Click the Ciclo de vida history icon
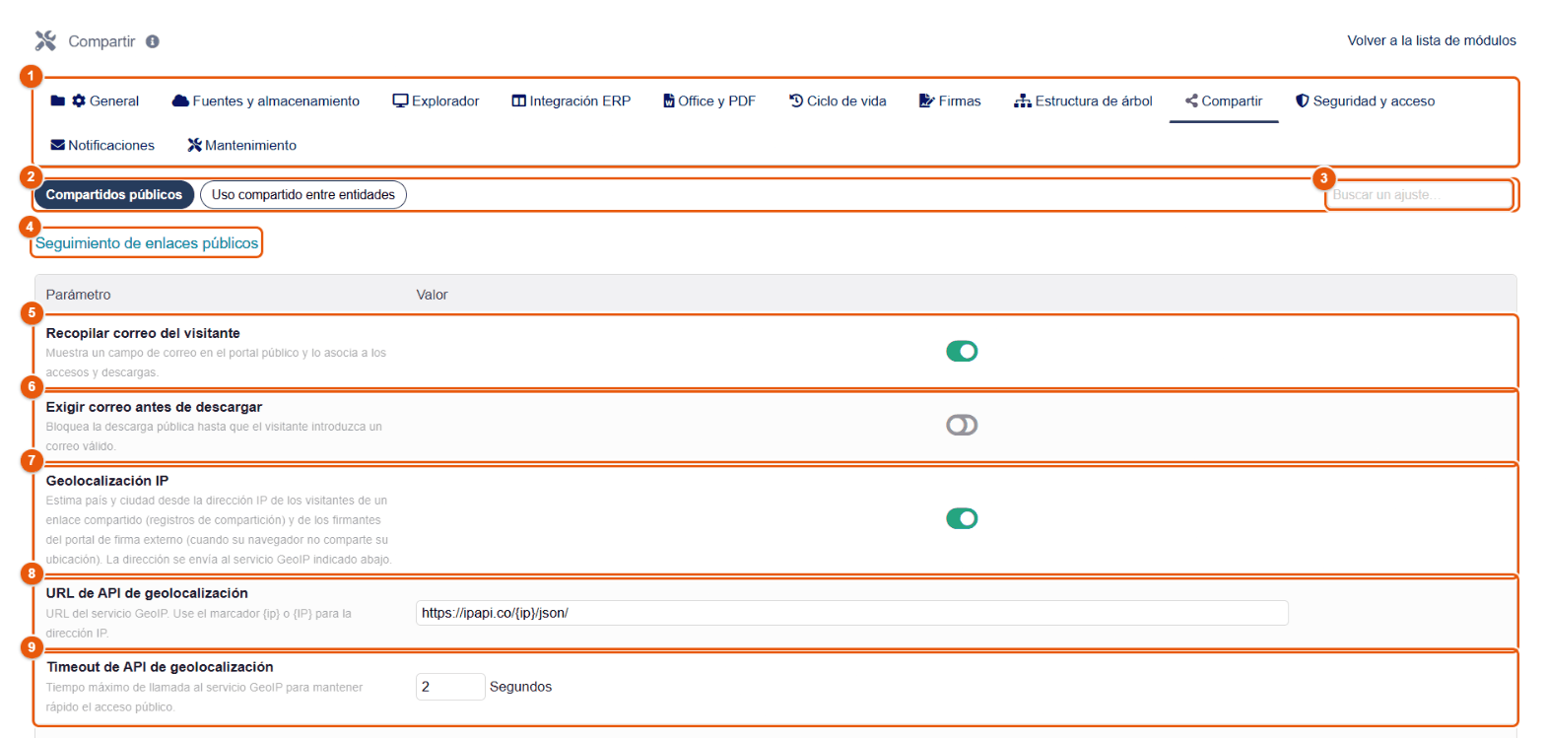 point(796,101)
